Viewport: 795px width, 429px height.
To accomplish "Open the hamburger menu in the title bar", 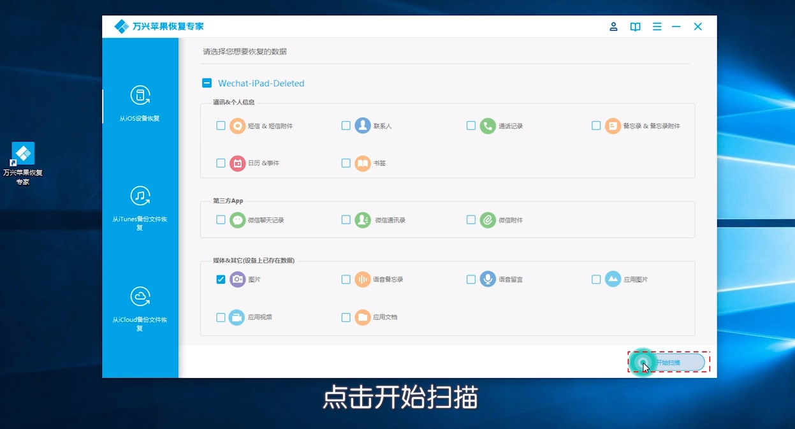I will pos(657,27).
